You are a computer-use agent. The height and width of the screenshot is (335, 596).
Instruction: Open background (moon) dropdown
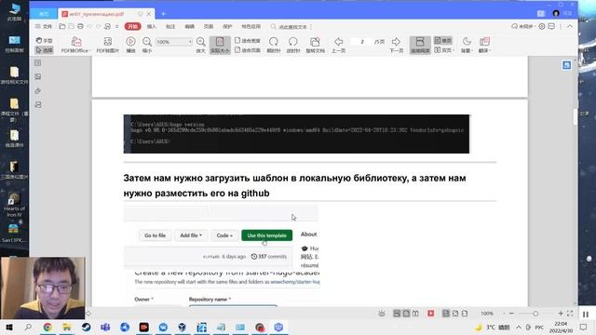(467, 45)
